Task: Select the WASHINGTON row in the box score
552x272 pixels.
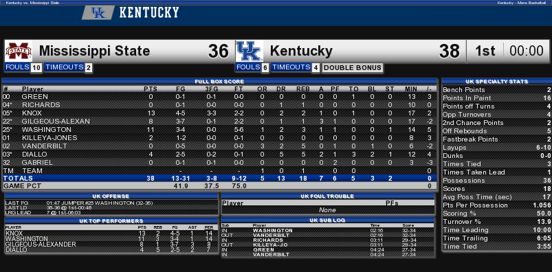Action: point(220,130)
